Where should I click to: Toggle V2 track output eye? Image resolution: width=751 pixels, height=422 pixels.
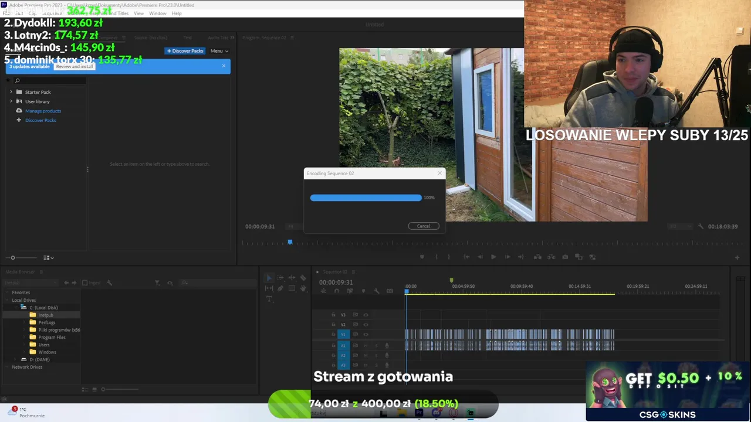tap(366, 325)
